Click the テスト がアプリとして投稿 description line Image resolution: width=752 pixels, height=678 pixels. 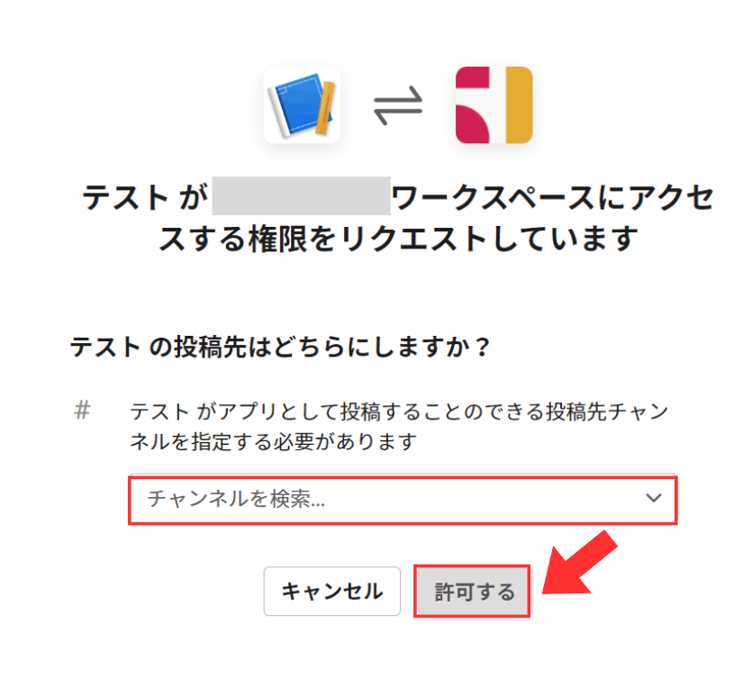click(x=399, y=411)
